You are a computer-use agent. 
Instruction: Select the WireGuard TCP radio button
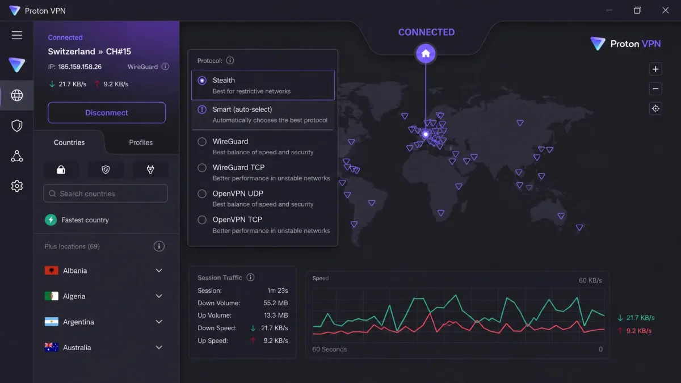[201, 168]
